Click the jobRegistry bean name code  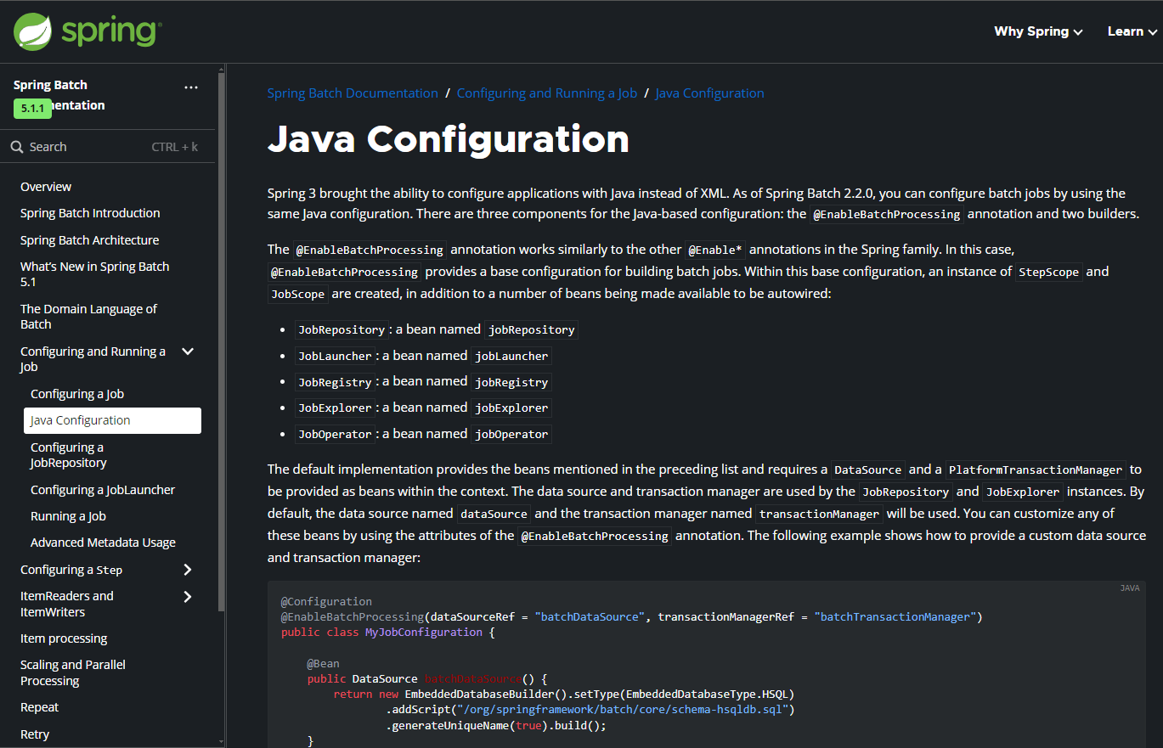[x=511, y=382]
